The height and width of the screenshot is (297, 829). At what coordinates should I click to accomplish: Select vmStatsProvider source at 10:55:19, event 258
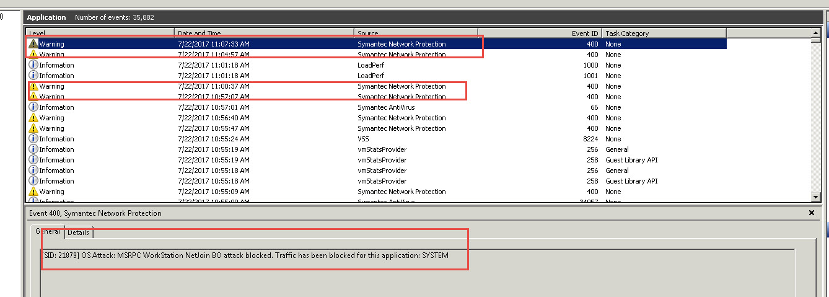point(382,160)
